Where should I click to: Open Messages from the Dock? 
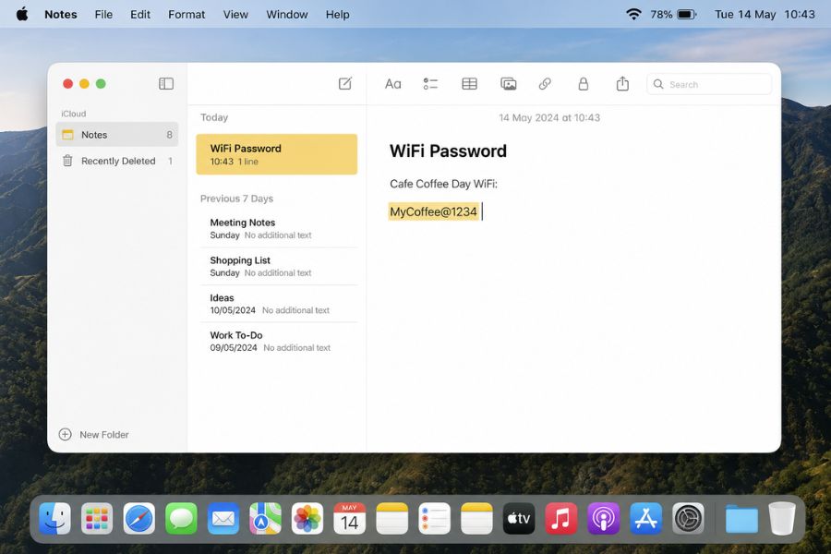coord(181,519)
